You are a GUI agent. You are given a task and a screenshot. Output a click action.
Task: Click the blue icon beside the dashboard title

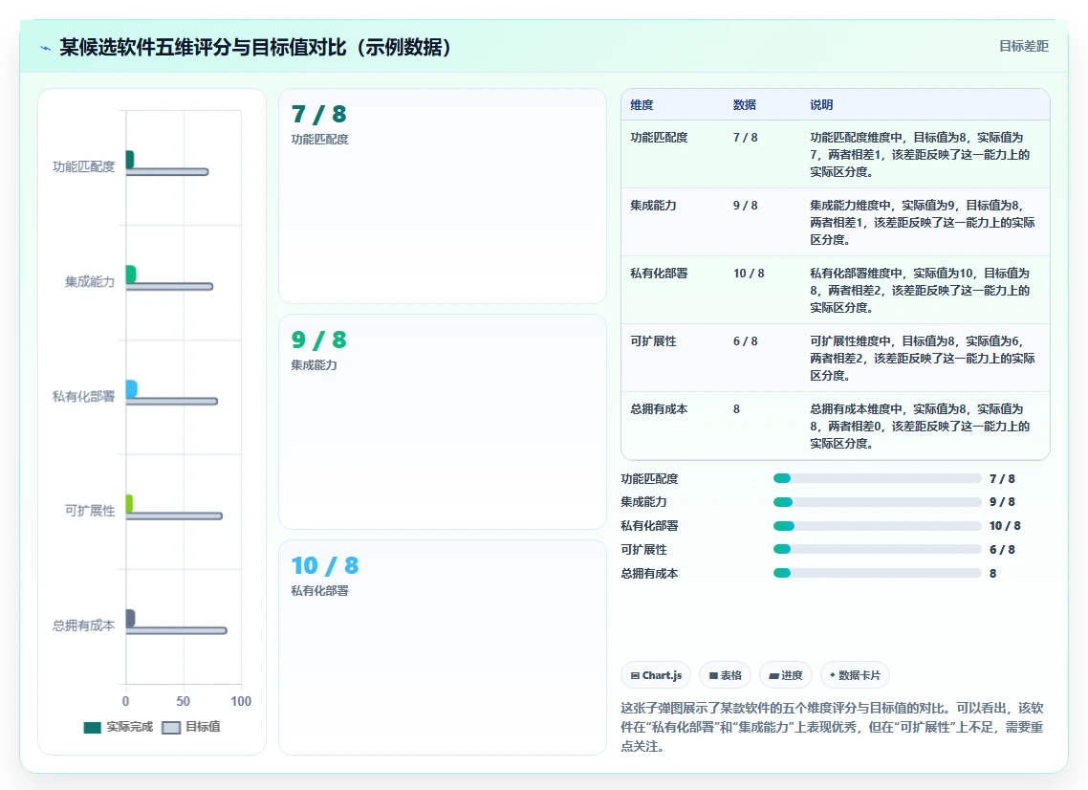46,48
